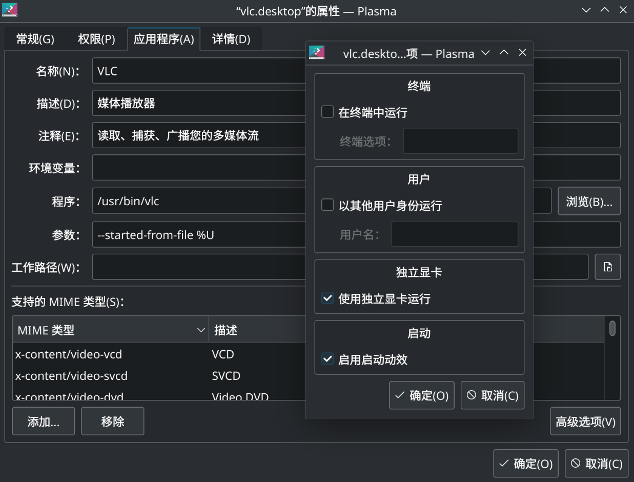Confirm the dialog with its 确定(O) button

point(421,395)
